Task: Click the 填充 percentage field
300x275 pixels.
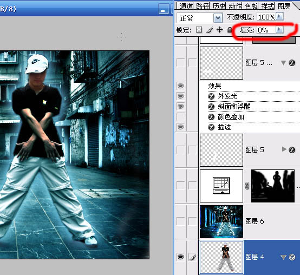Action: click(x=266, y=30)
